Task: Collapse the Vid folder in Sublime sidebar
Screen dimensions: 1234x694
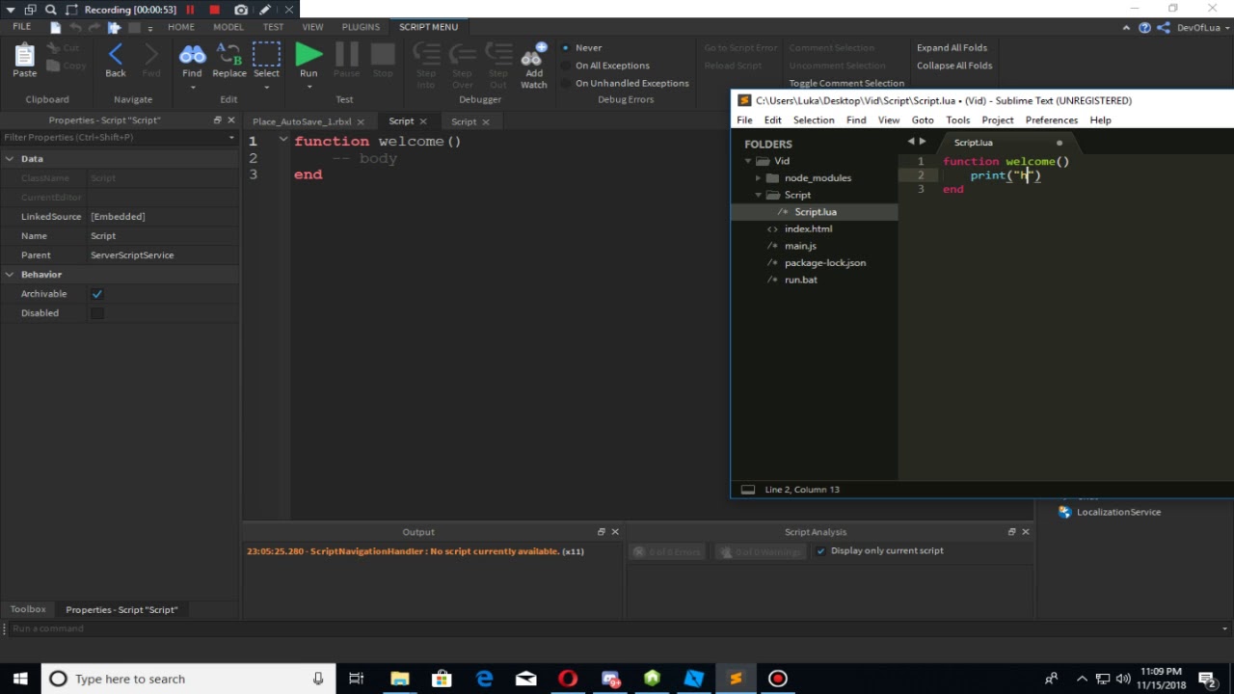Action: tap(748, 161)
